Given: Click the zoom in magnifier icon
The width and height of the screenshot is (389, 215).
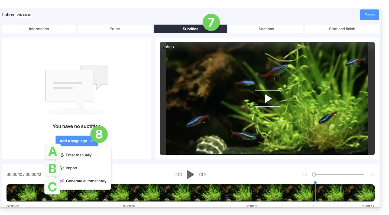Looking at the screenshot, I should 372,174.
